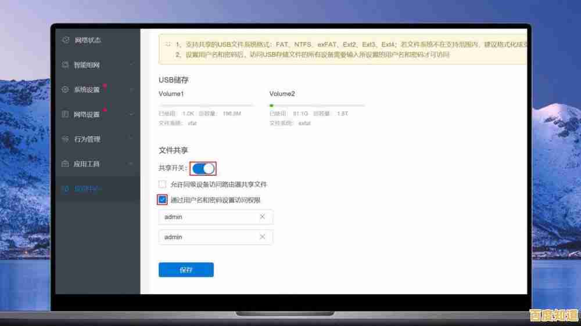
Task: Click the 网络设置 sidebar icon
Action: pyautogui.click(x=65, y=114)
